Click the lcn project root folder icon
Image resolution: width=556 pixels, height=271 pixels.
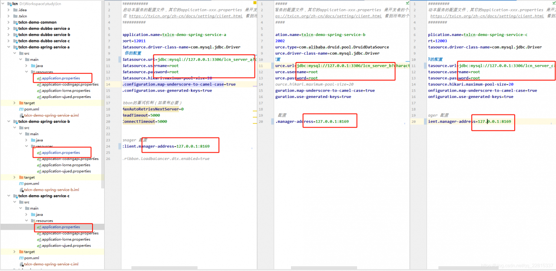(9, 3)
